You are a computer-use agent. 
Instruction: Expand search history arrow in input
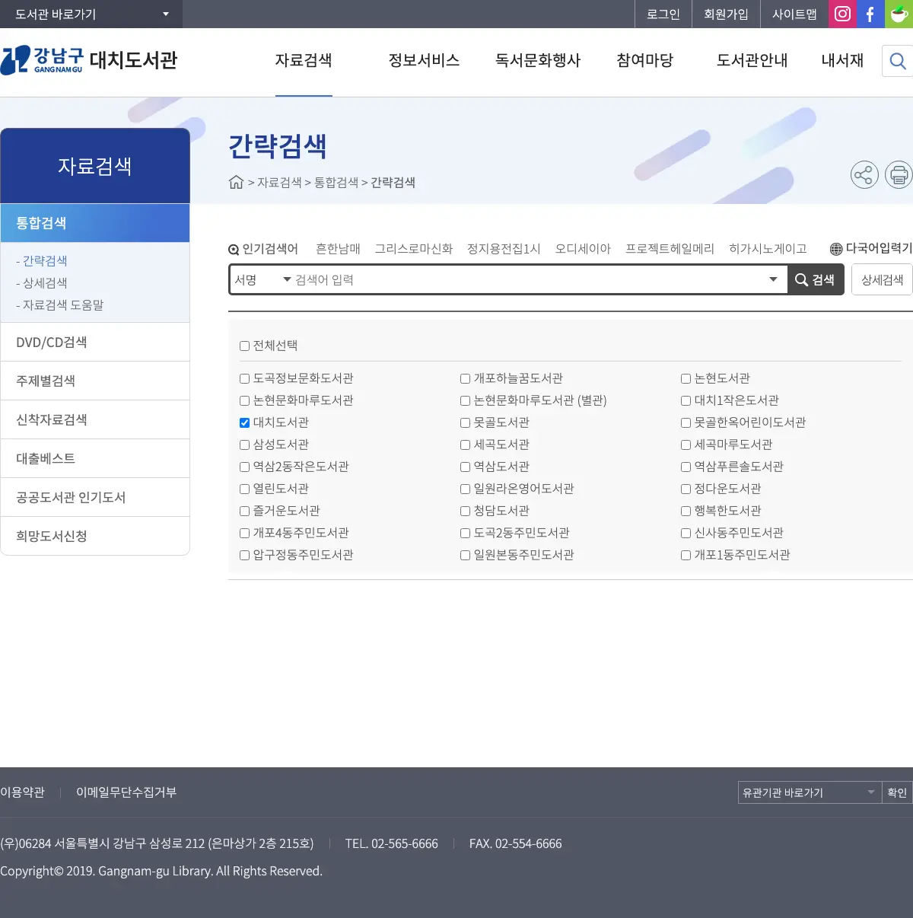773,279
